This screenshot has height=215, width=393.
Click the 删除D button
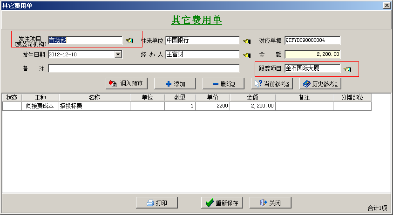224,83
